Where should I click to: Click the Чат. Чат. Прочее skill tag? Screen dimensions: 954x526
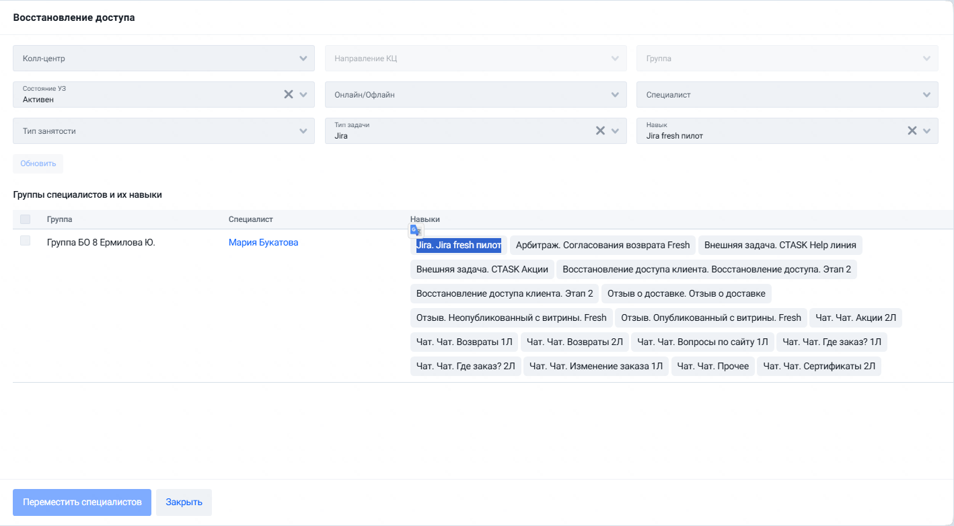click(x=713, y=367)
